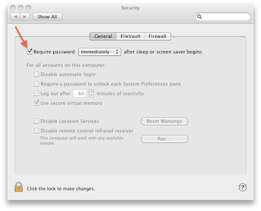Click the Reset Warnings button

coord(164,121)
